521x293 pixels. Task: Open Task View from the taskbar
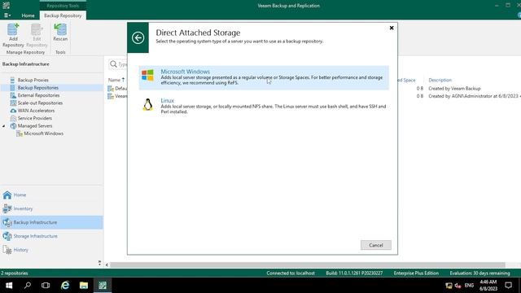click(46, 285)
